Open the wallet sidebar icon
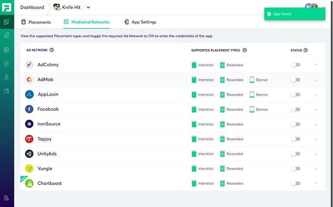 tap(7, 91)
